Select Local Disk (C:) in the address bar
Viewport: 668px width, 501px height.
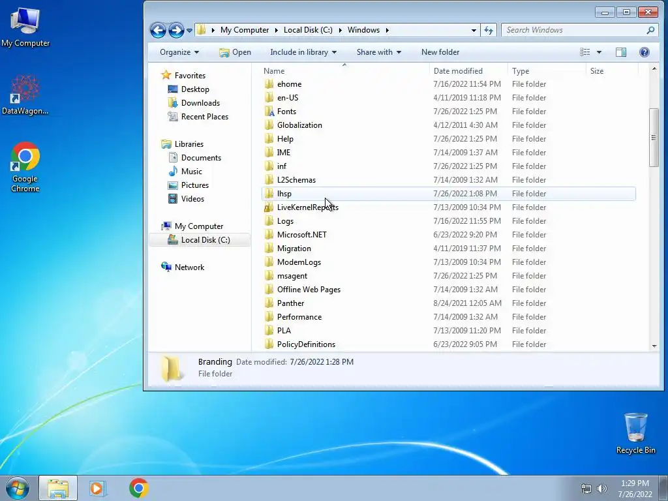[x=308, y=30]
